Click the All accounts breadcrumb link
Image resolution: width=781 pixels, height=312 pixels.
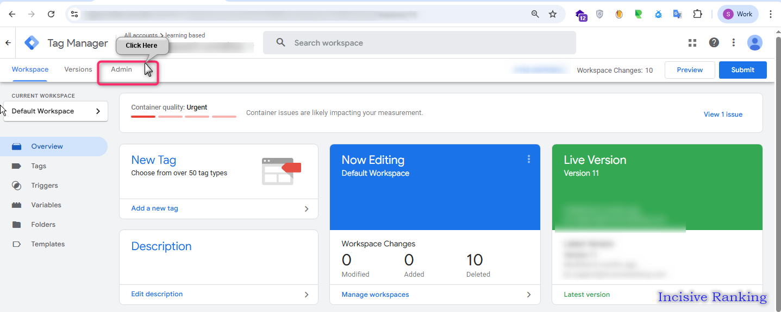pyautogui.click(x=141, y=35)
